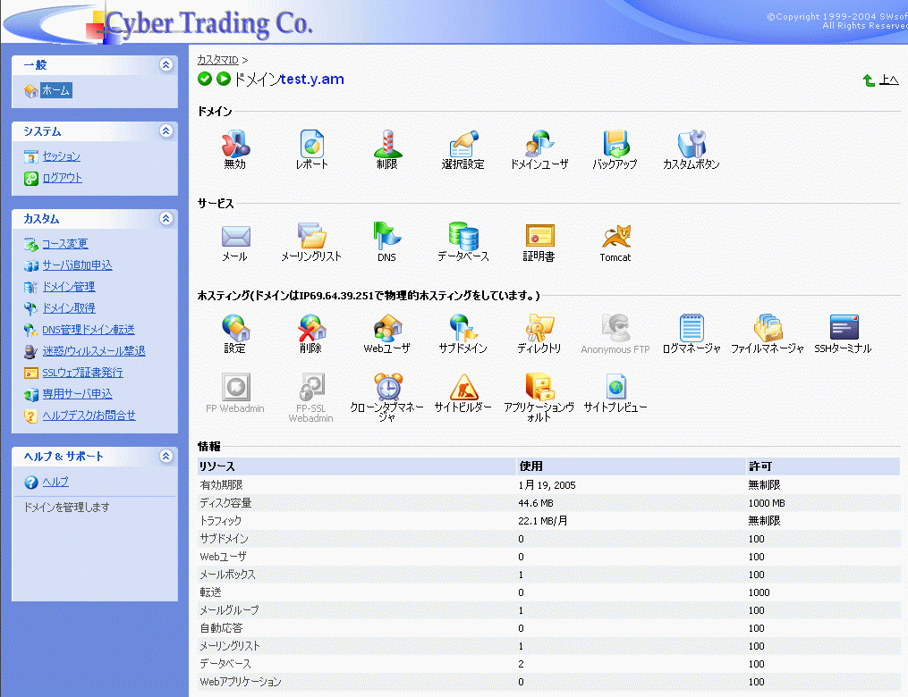908x697 pixels.
Task: Launch the SSHターミナル icon
Action: coord(843,329)
